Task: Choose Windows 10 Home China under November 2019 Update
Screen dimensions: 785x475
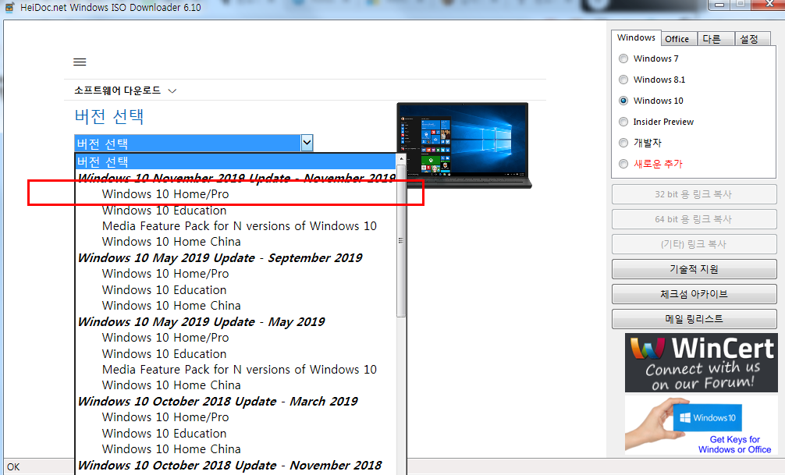Action: 236,242
